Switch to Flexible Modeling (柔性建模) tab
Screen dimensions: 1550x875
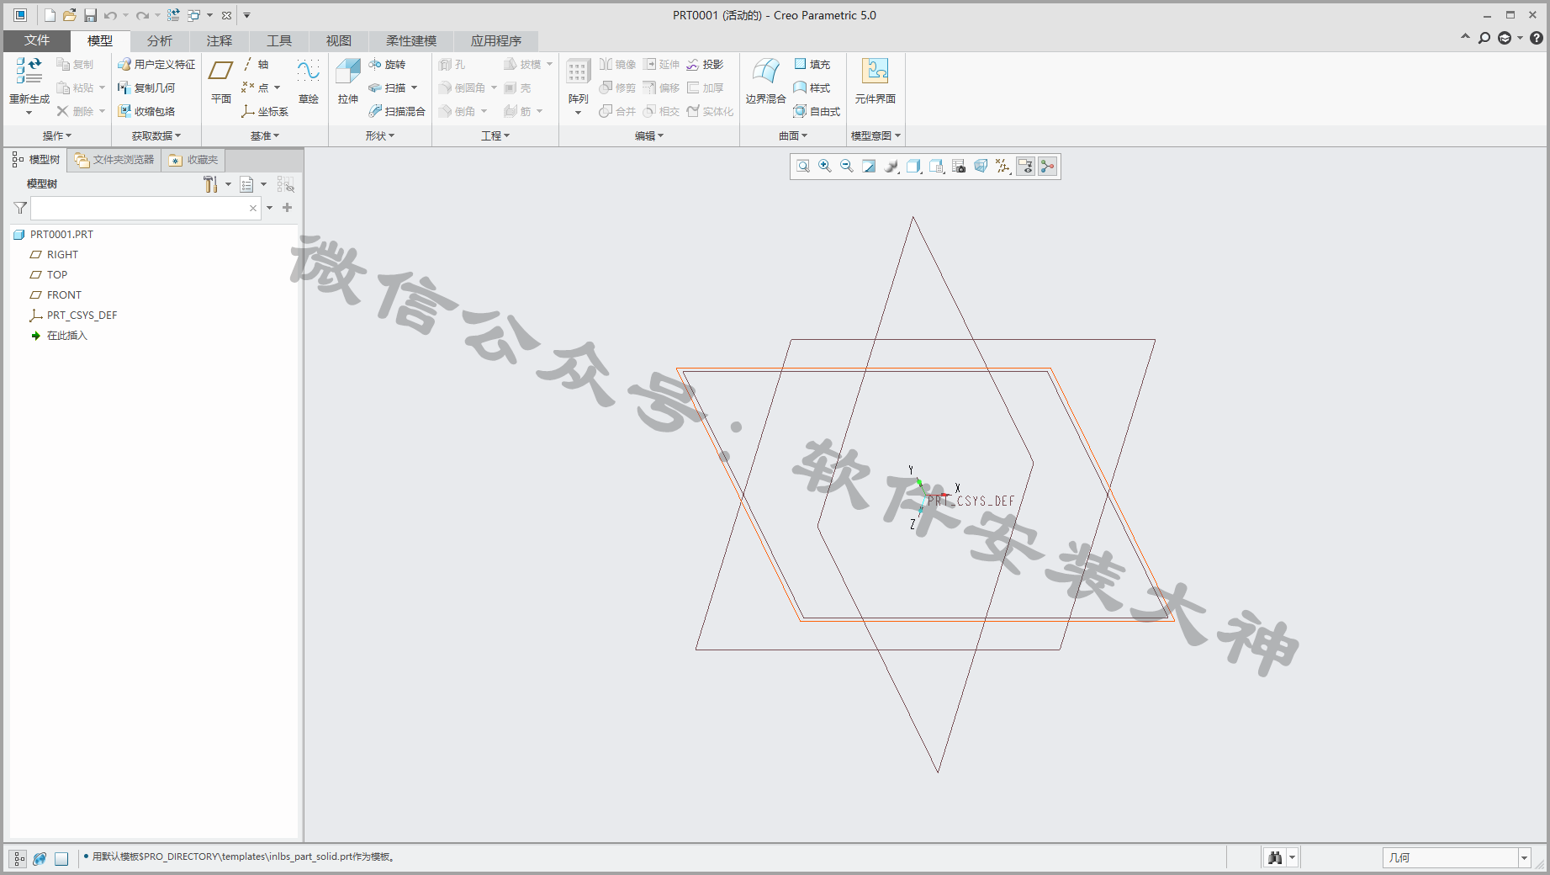point(411,40)
